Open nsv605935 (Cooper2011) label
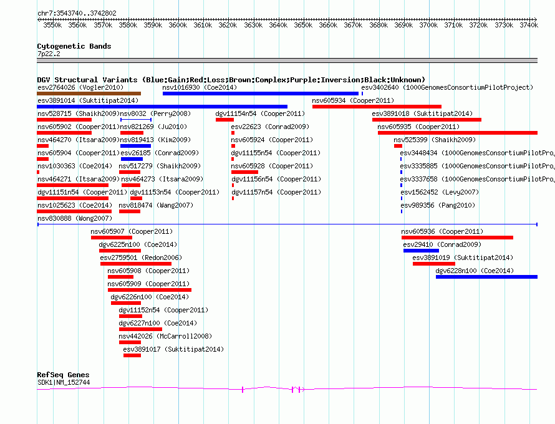Image resolution: width=555 pixels, height=424 pixels. pos(418,127)
